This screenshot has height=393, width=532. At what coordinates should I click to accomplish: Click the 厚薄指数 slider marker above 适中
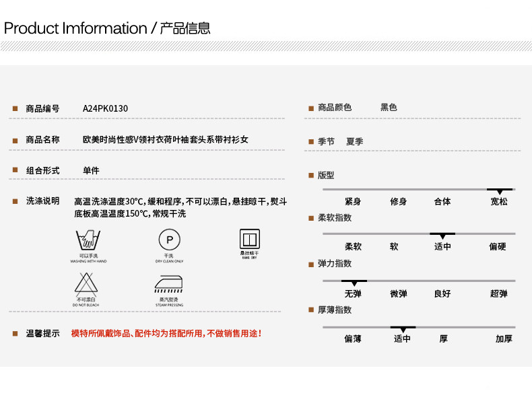(x=403, y=329)
